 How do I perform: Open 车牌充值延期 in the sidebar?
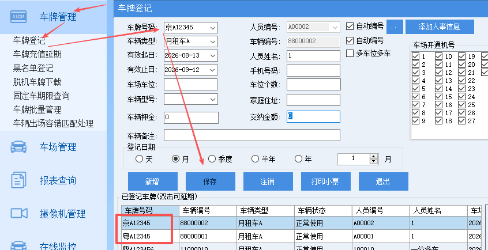[37, 54]
